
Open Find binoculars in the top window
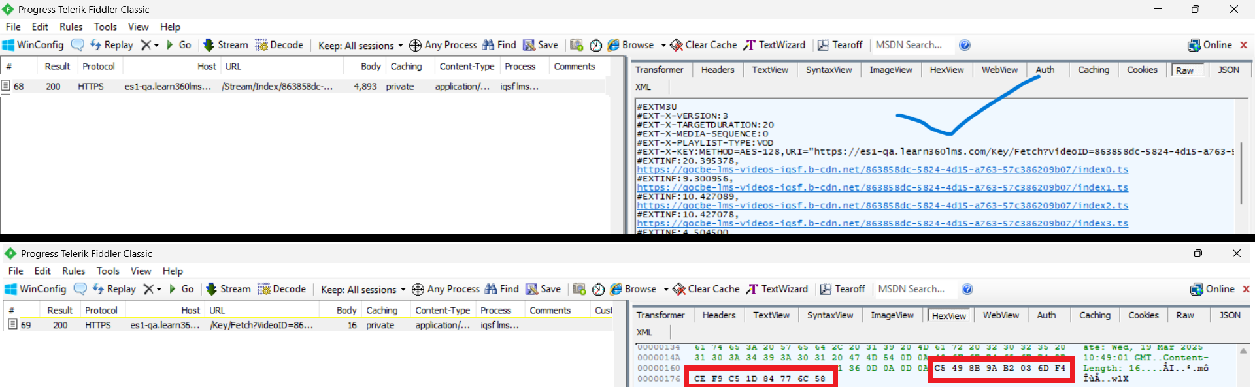pyautogui.click(x=499, y=45)
